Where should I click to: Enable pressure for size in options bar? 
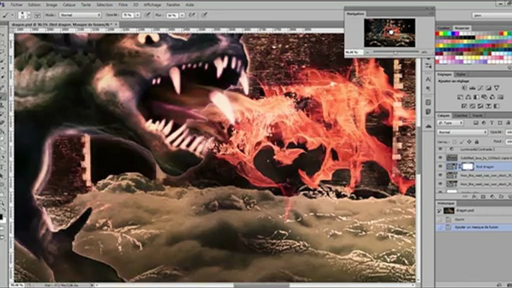(x=204, y=15)
